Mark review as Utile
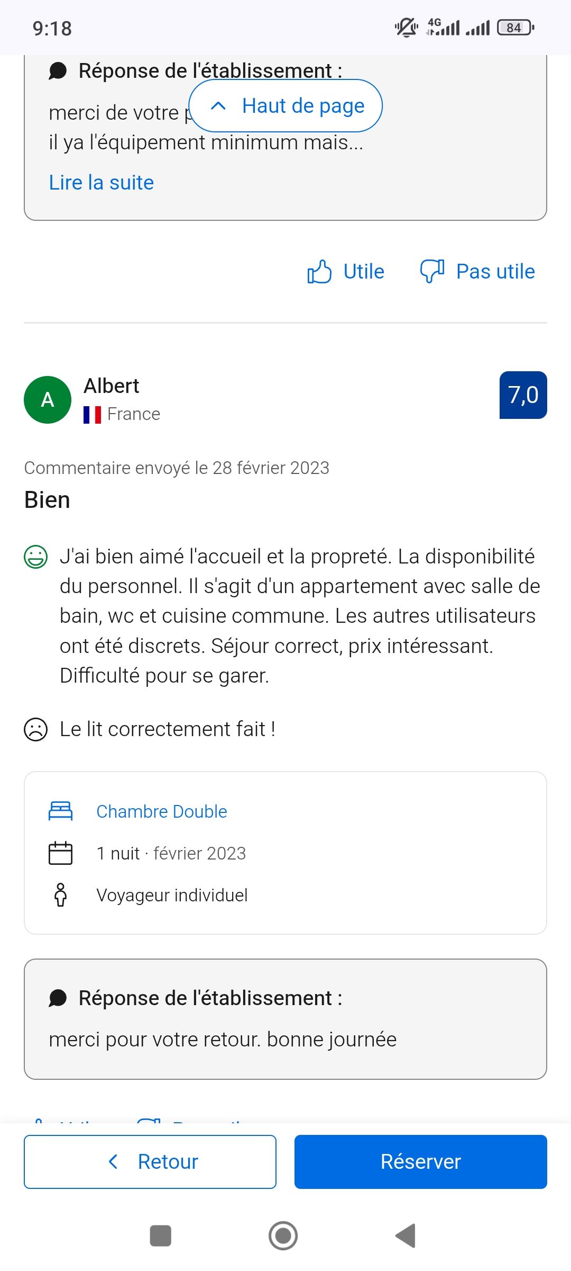 364,272
